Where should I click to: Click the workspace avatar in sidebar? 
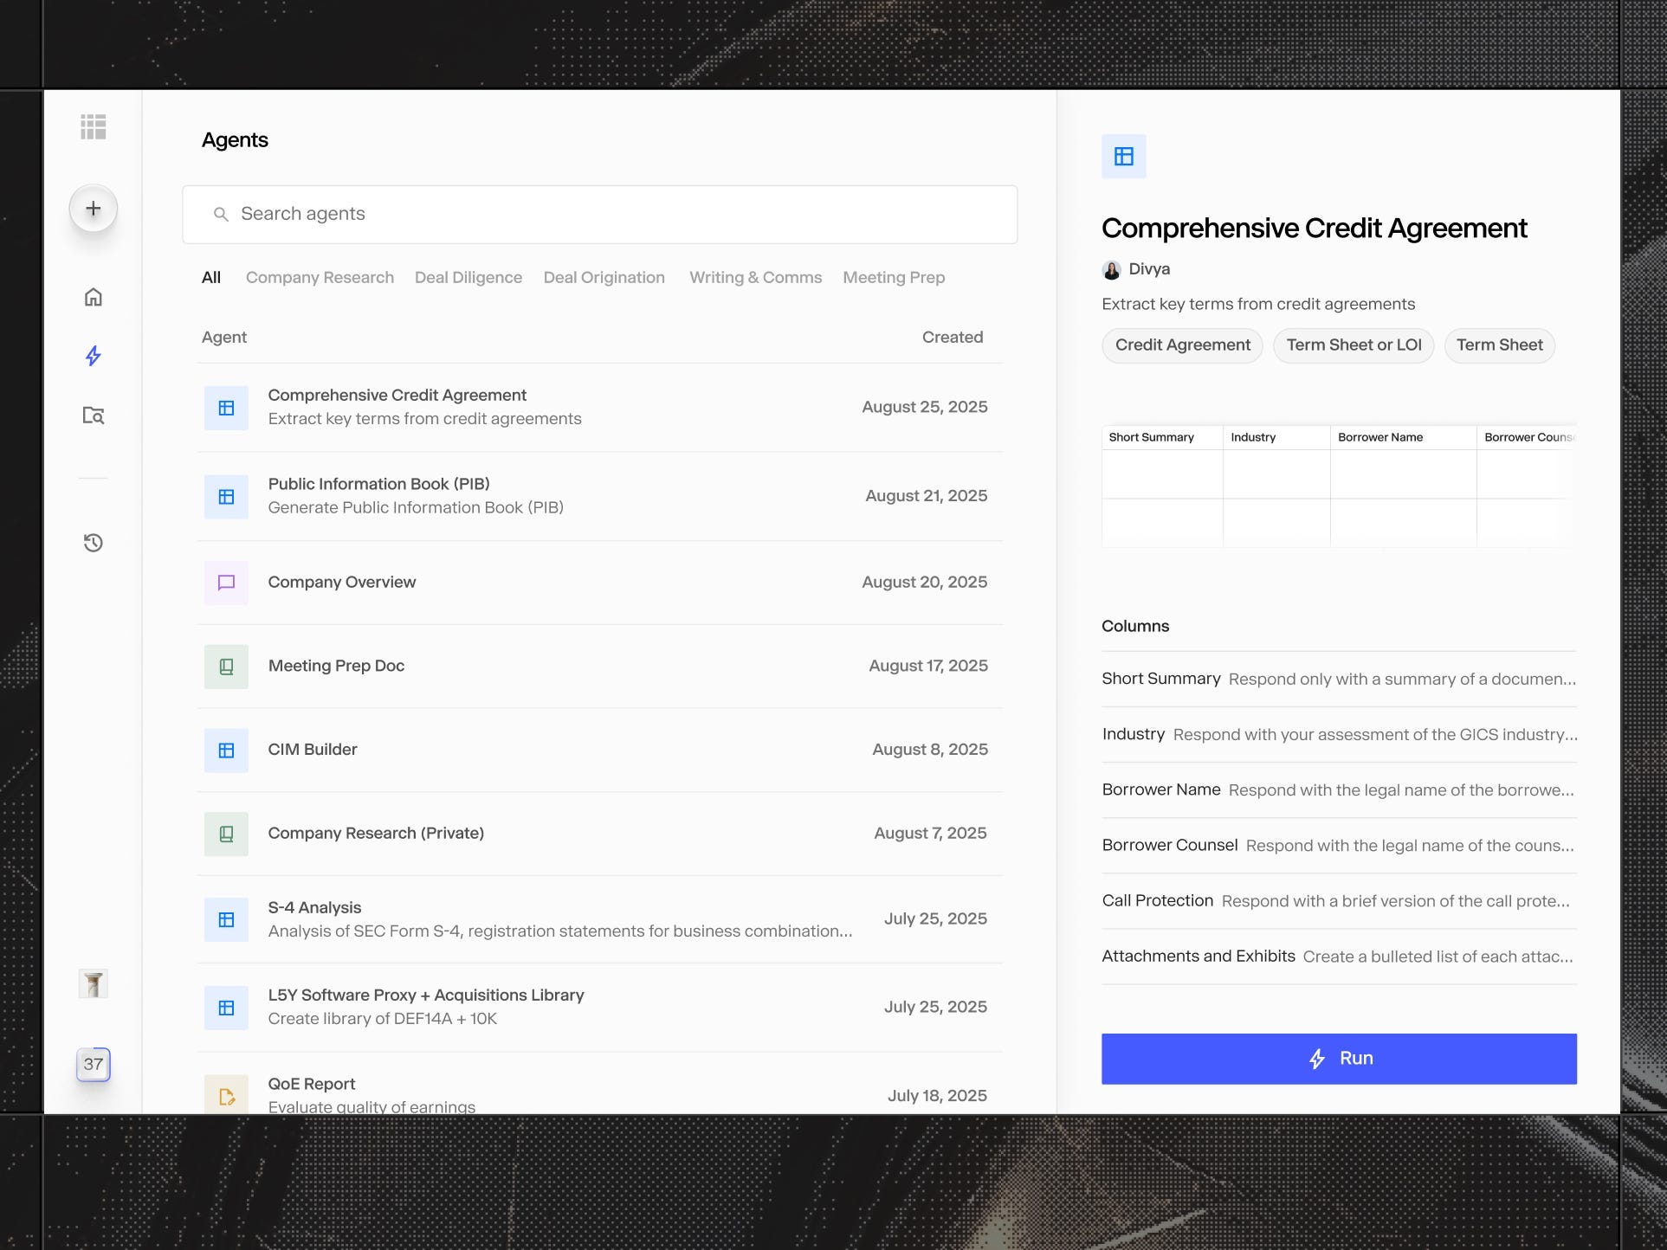(x=93, y=983)
